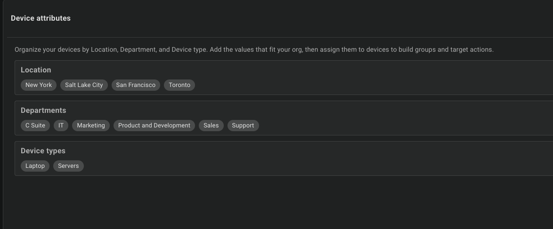Viewport: 553px width, 229px height.
Task: Click the 'Organize your devices' description text
Action: 254,50
